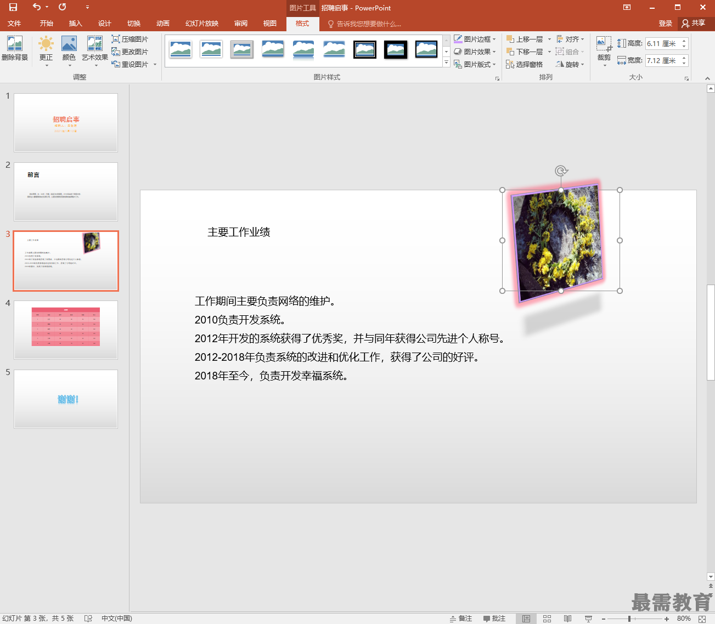Select slide 4 thumbnail with red table
715x624 pixels.
click(x=66, y=330)
